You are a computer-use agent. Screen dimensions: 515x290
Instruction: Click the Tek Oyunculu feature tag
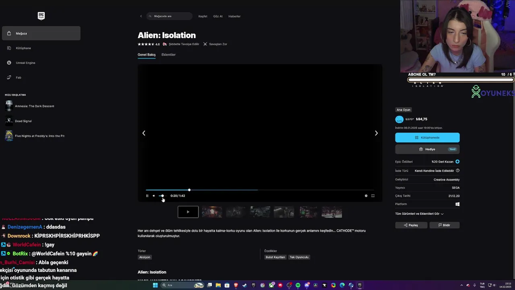point(299,257)
